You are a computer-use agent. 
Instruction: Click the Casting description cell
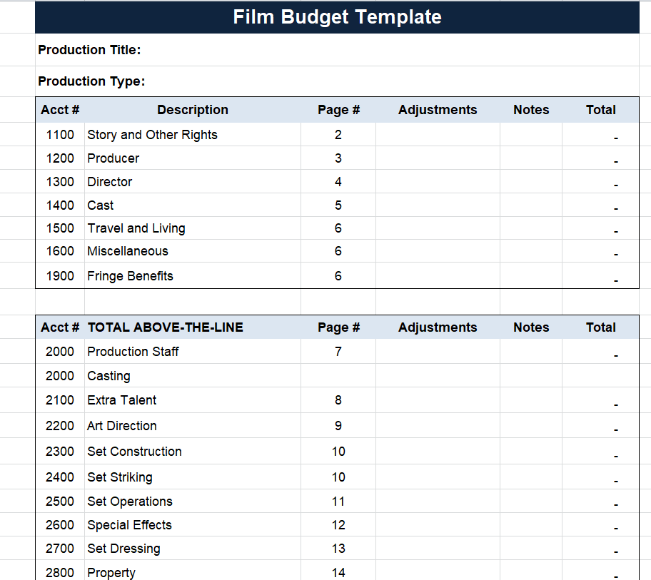(108, 376)
